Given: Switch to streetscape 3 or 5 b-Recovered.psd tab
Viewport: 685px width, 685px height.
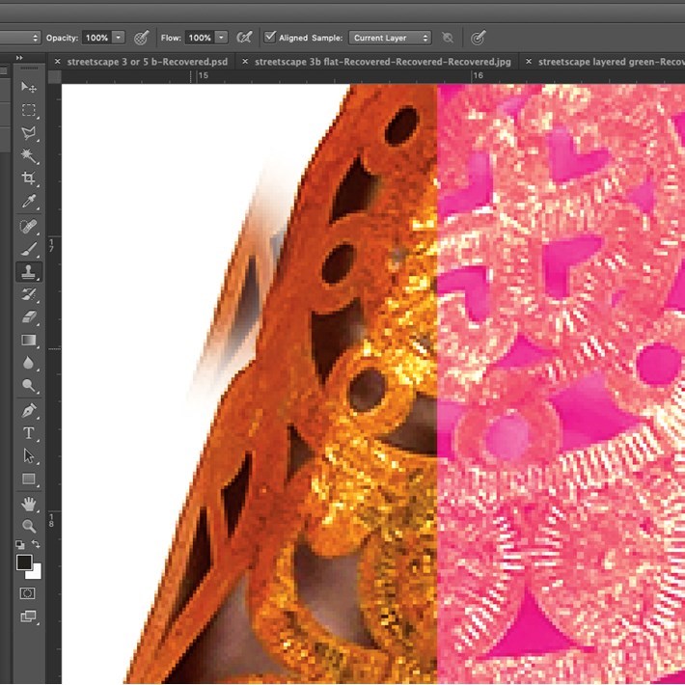Looking at the screenshot, I should pyautogui.click(x=144, y=62).
